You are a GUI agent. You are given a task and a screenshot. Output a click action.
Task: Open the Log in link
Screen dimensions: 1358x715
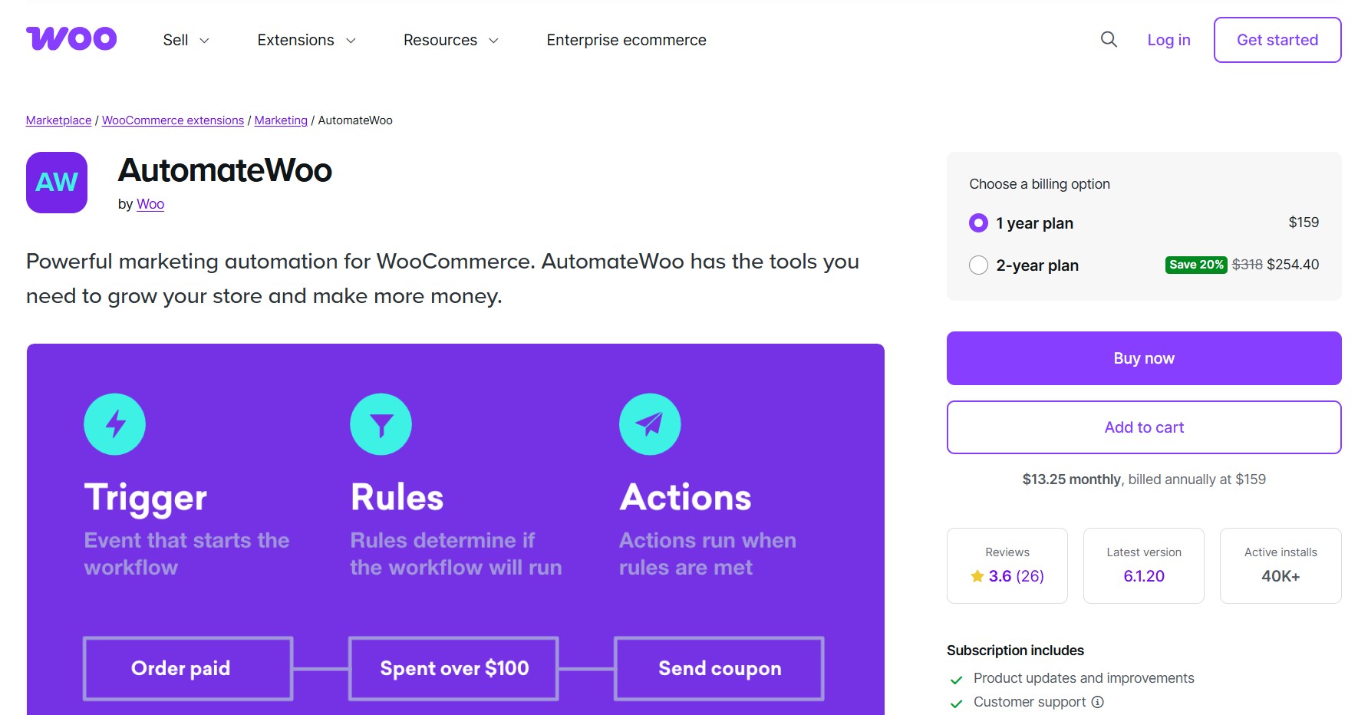coord(1168,39)
